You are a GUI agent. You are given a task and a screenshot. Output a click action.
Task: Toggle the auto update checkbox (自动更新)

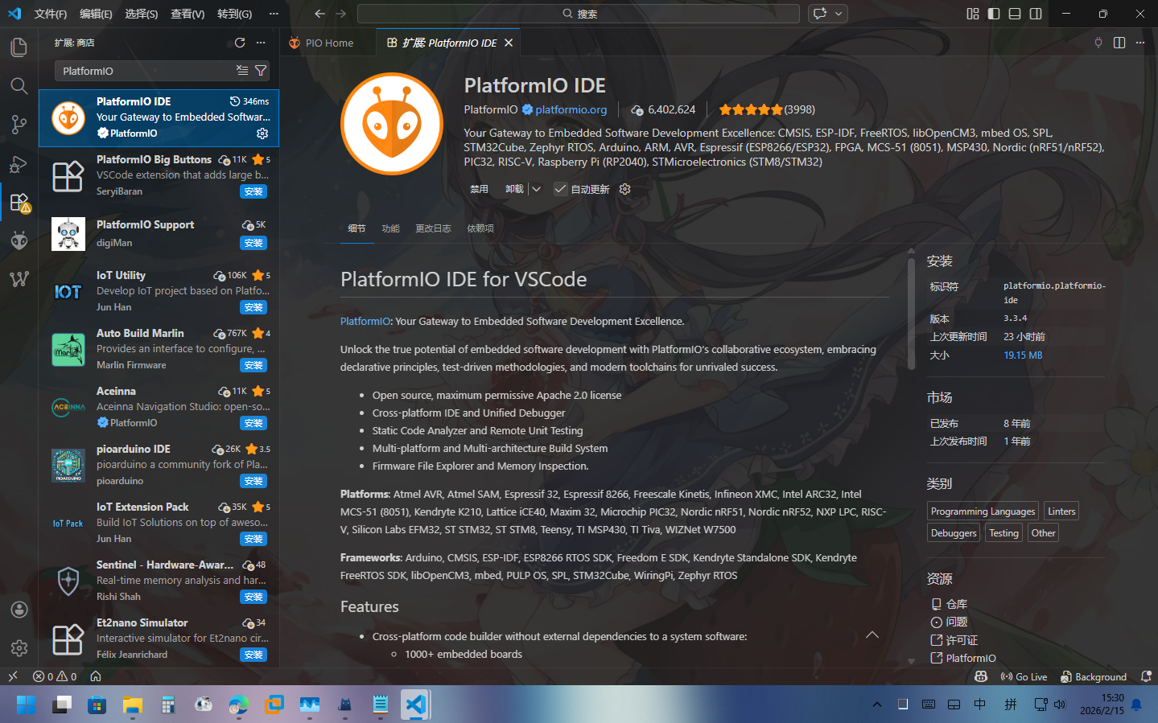point(560,189)
